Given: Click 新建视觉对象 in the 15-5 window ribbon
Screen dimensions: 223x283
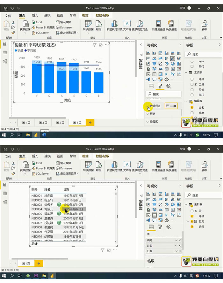Looking at the screenshot, I should click(114, 26).
